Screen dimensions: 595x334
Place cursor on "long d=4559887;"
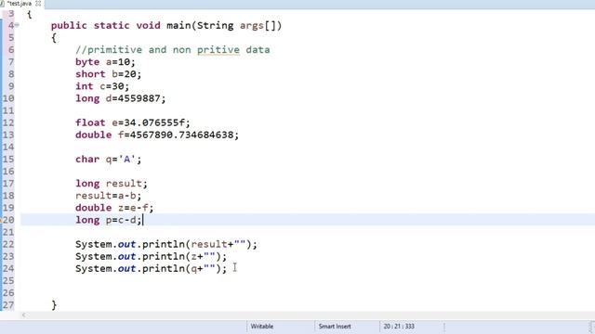click(120, 98)
